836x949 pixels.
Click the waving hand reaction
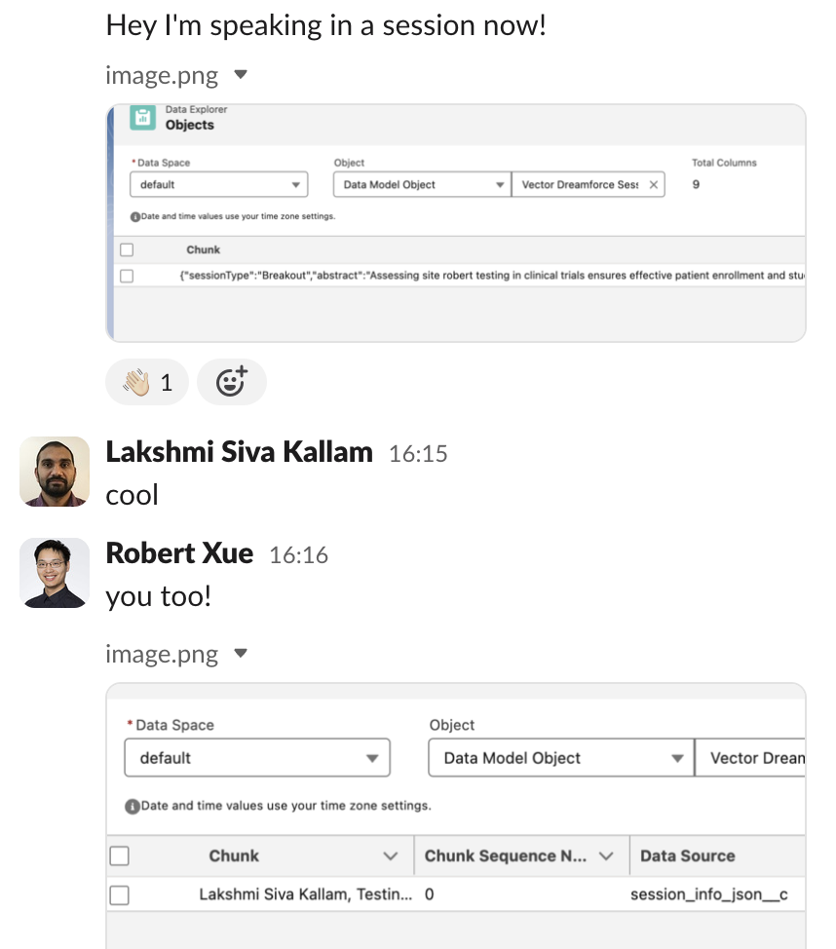tap(147, 382)
